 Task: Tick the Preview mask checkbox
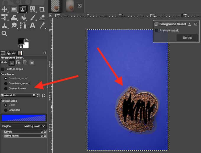[x=156, y=30]
